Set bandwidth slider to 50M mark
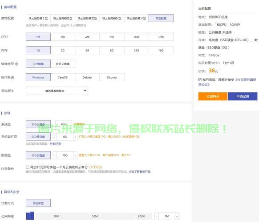259x222 pixels. coord(95,216)
